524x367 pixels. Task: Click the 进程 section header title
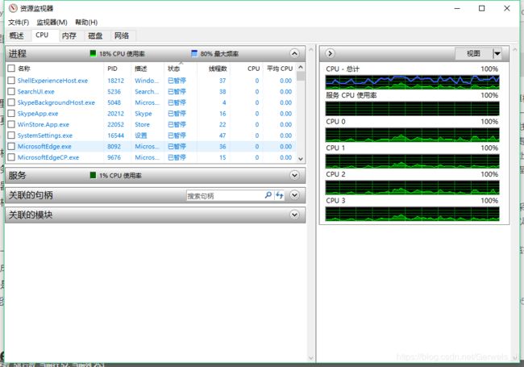click(18, 53)
